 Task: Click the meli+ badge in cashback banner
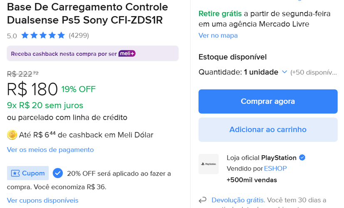pos(127,53)
